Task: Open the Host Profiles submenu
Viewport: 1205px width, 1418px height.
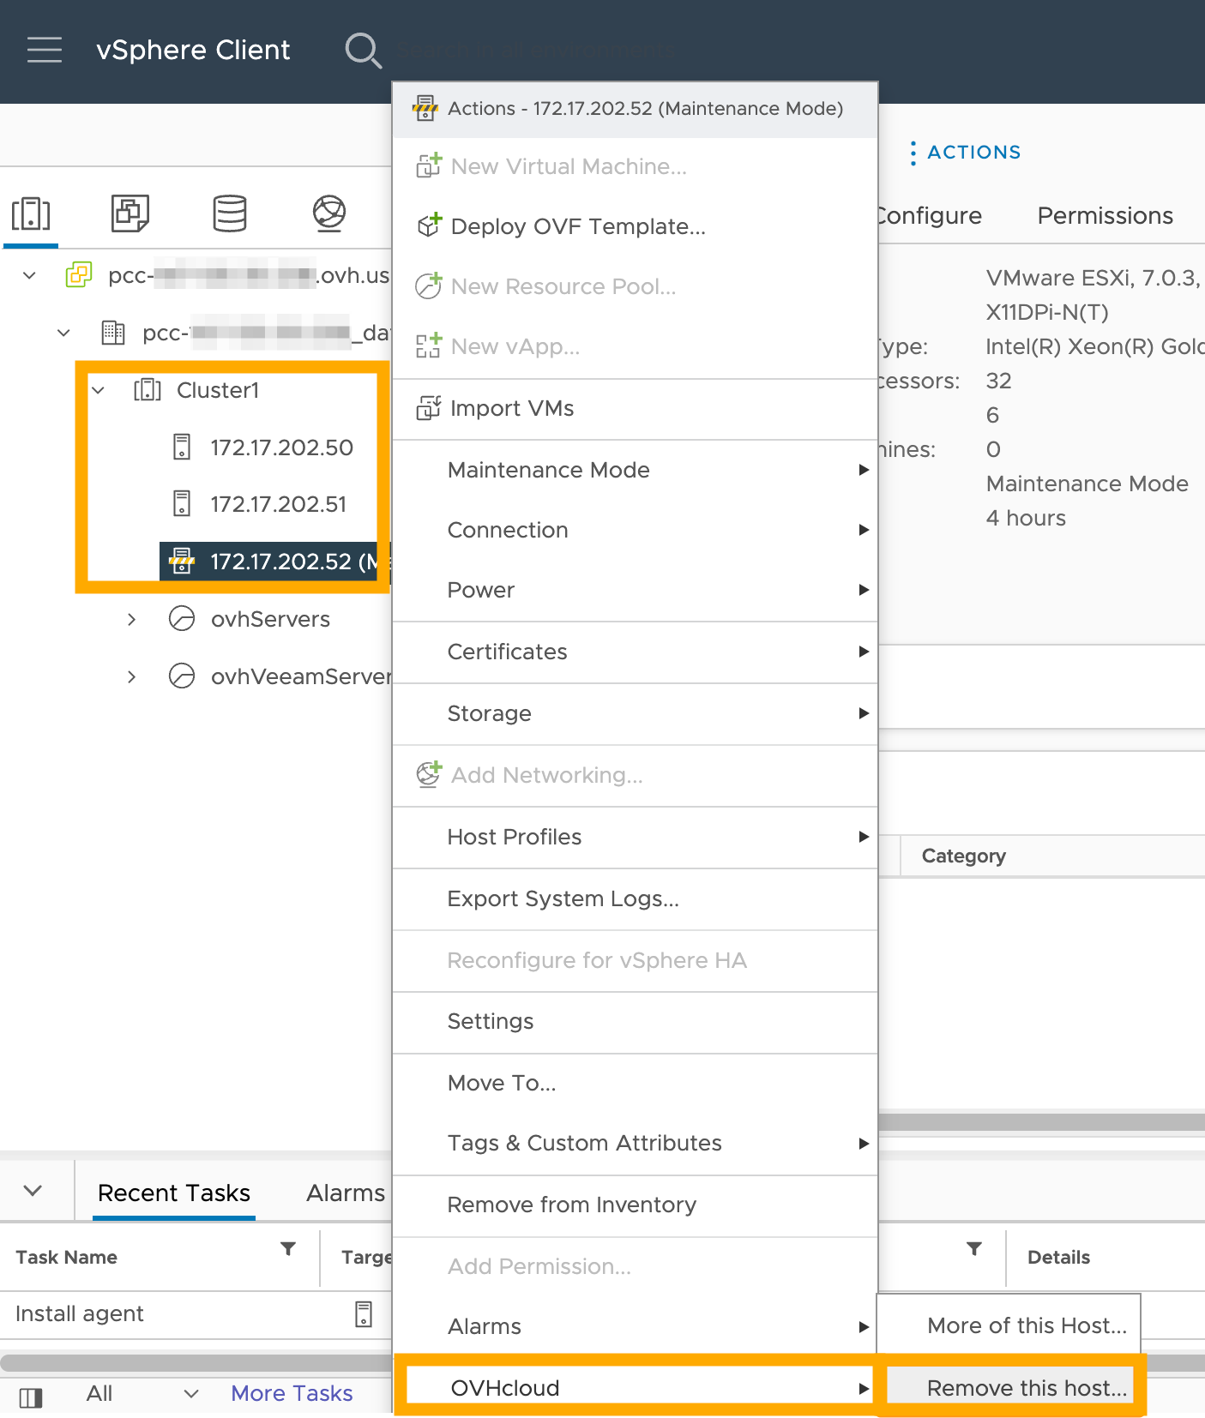Action: pos(635,837)
